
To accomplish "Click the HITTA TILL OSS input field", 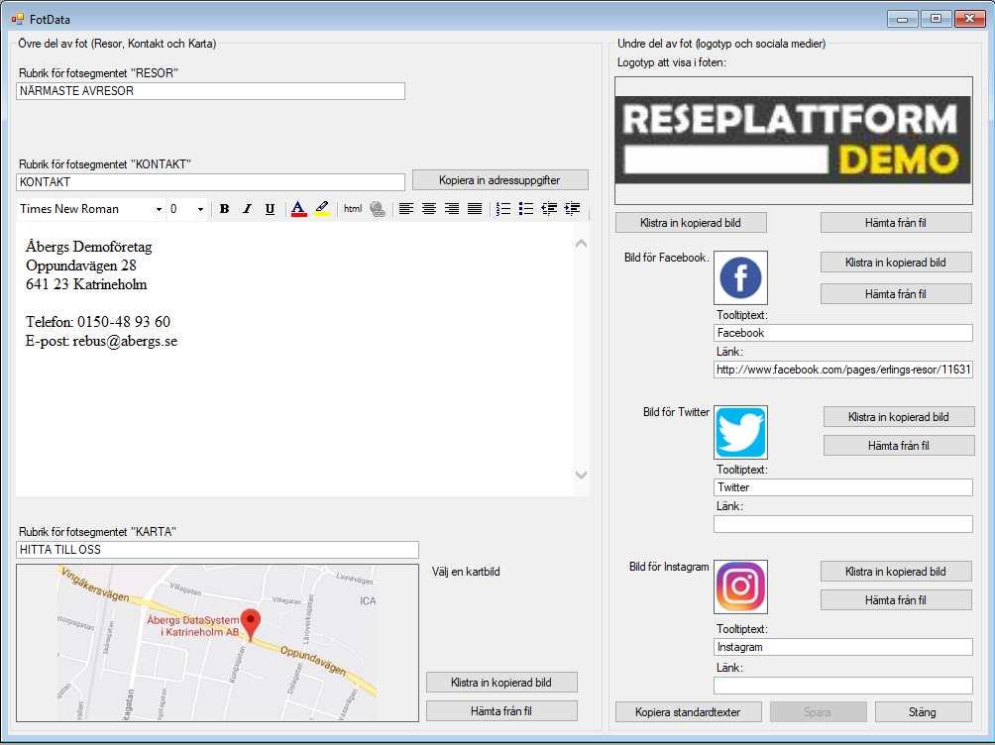I will (x=217, y=550).
